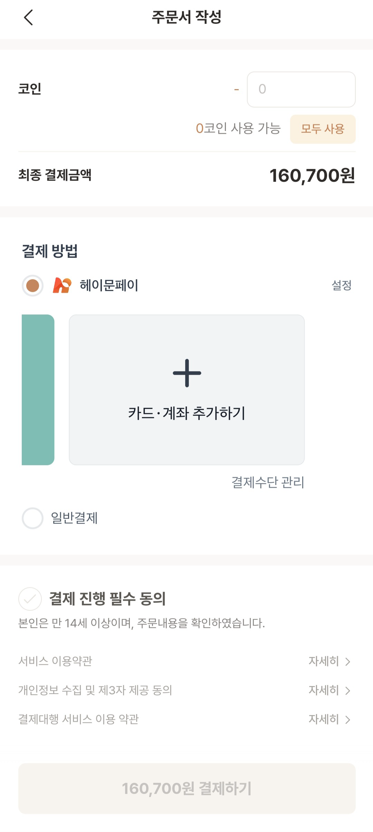Expand 서비스 이용약관 자세히 chevron
The width and height of the screenshot is (373, 832).
pyautogui.click(x=348, y=662)
